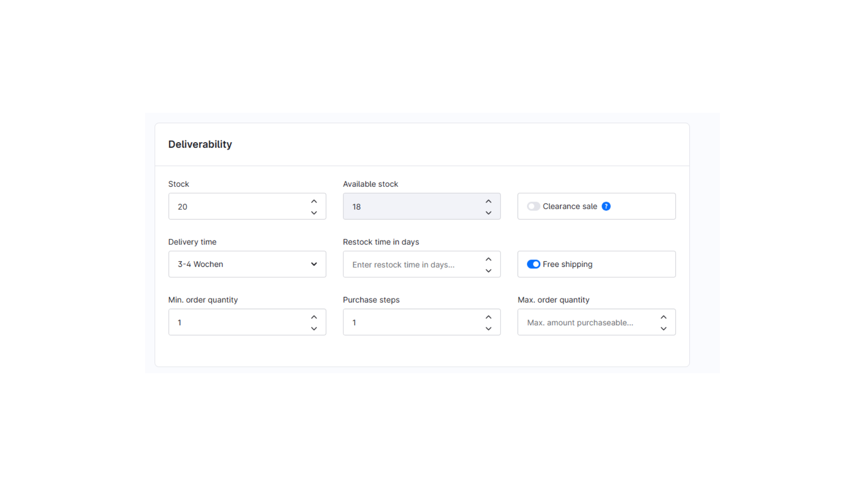
Task: Enable the Clearance sale toggle
Action: pos(533,206)
